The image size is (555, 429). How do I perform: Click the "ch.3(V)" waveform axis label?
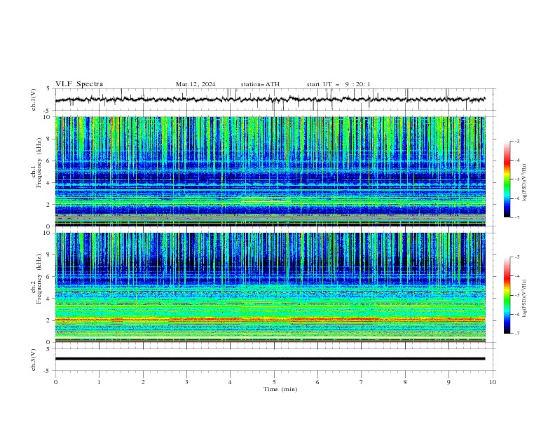click(34, 360)
